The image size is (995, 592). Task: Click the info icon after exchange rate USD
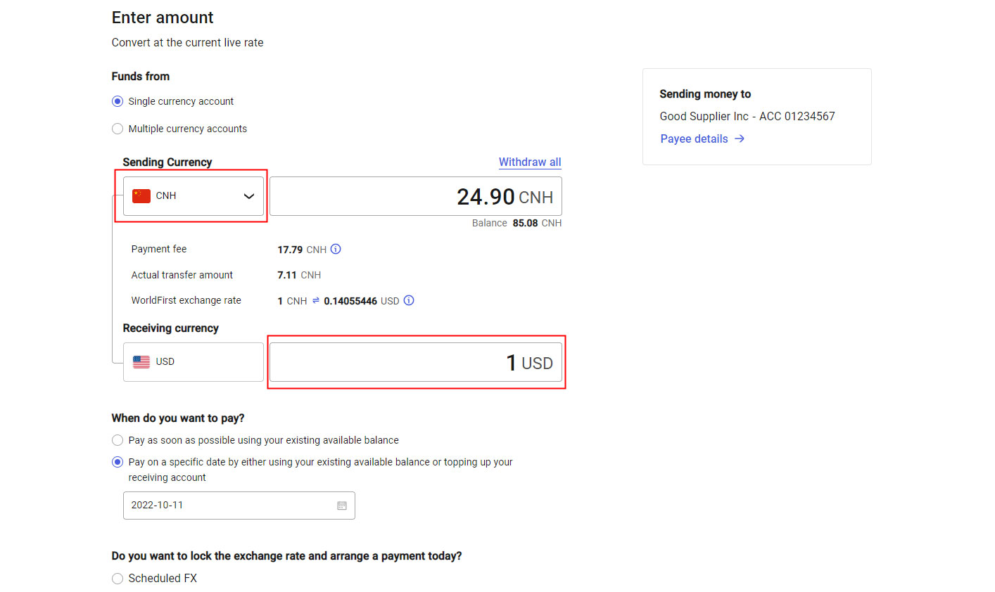tap(409, 300)
